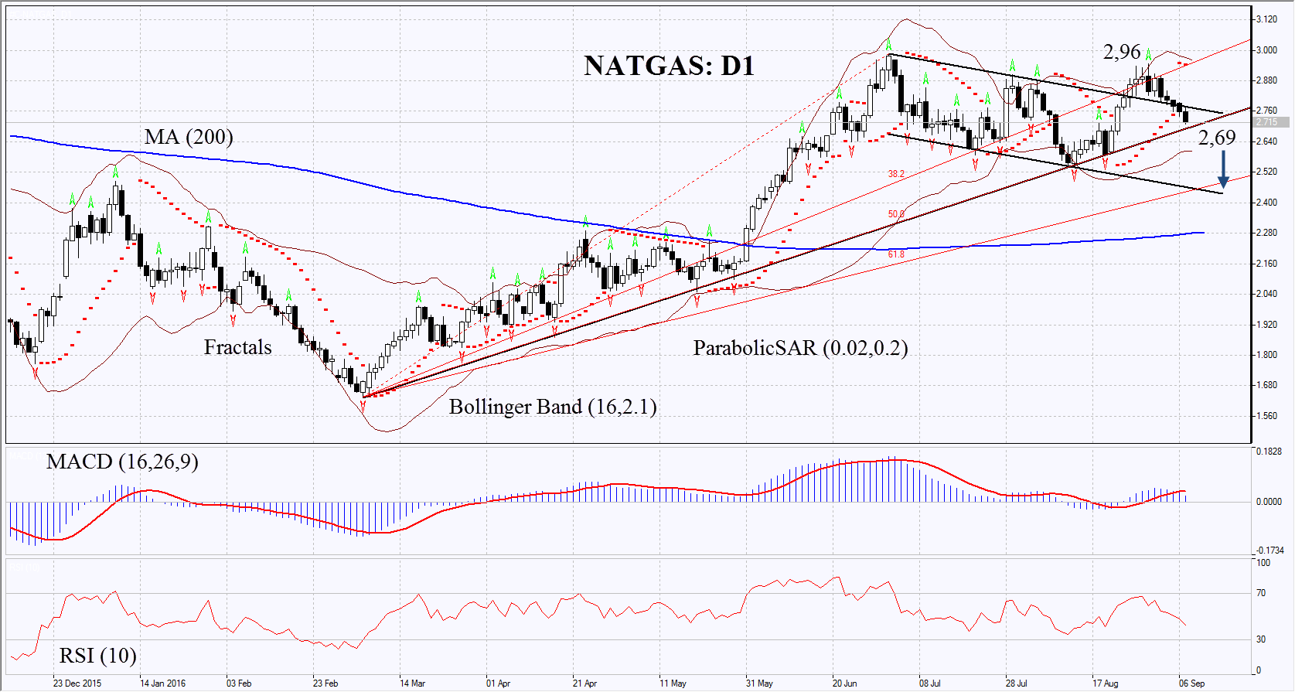This screenshot has height=692, width=1295.
Task: Click the 06 Sep date label
Action: tap(1191, 683)
